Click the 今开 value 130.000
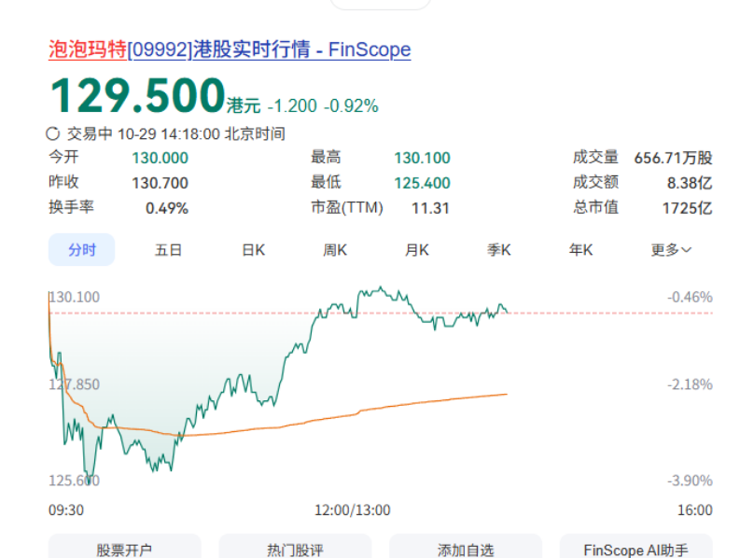 (160, 158)
